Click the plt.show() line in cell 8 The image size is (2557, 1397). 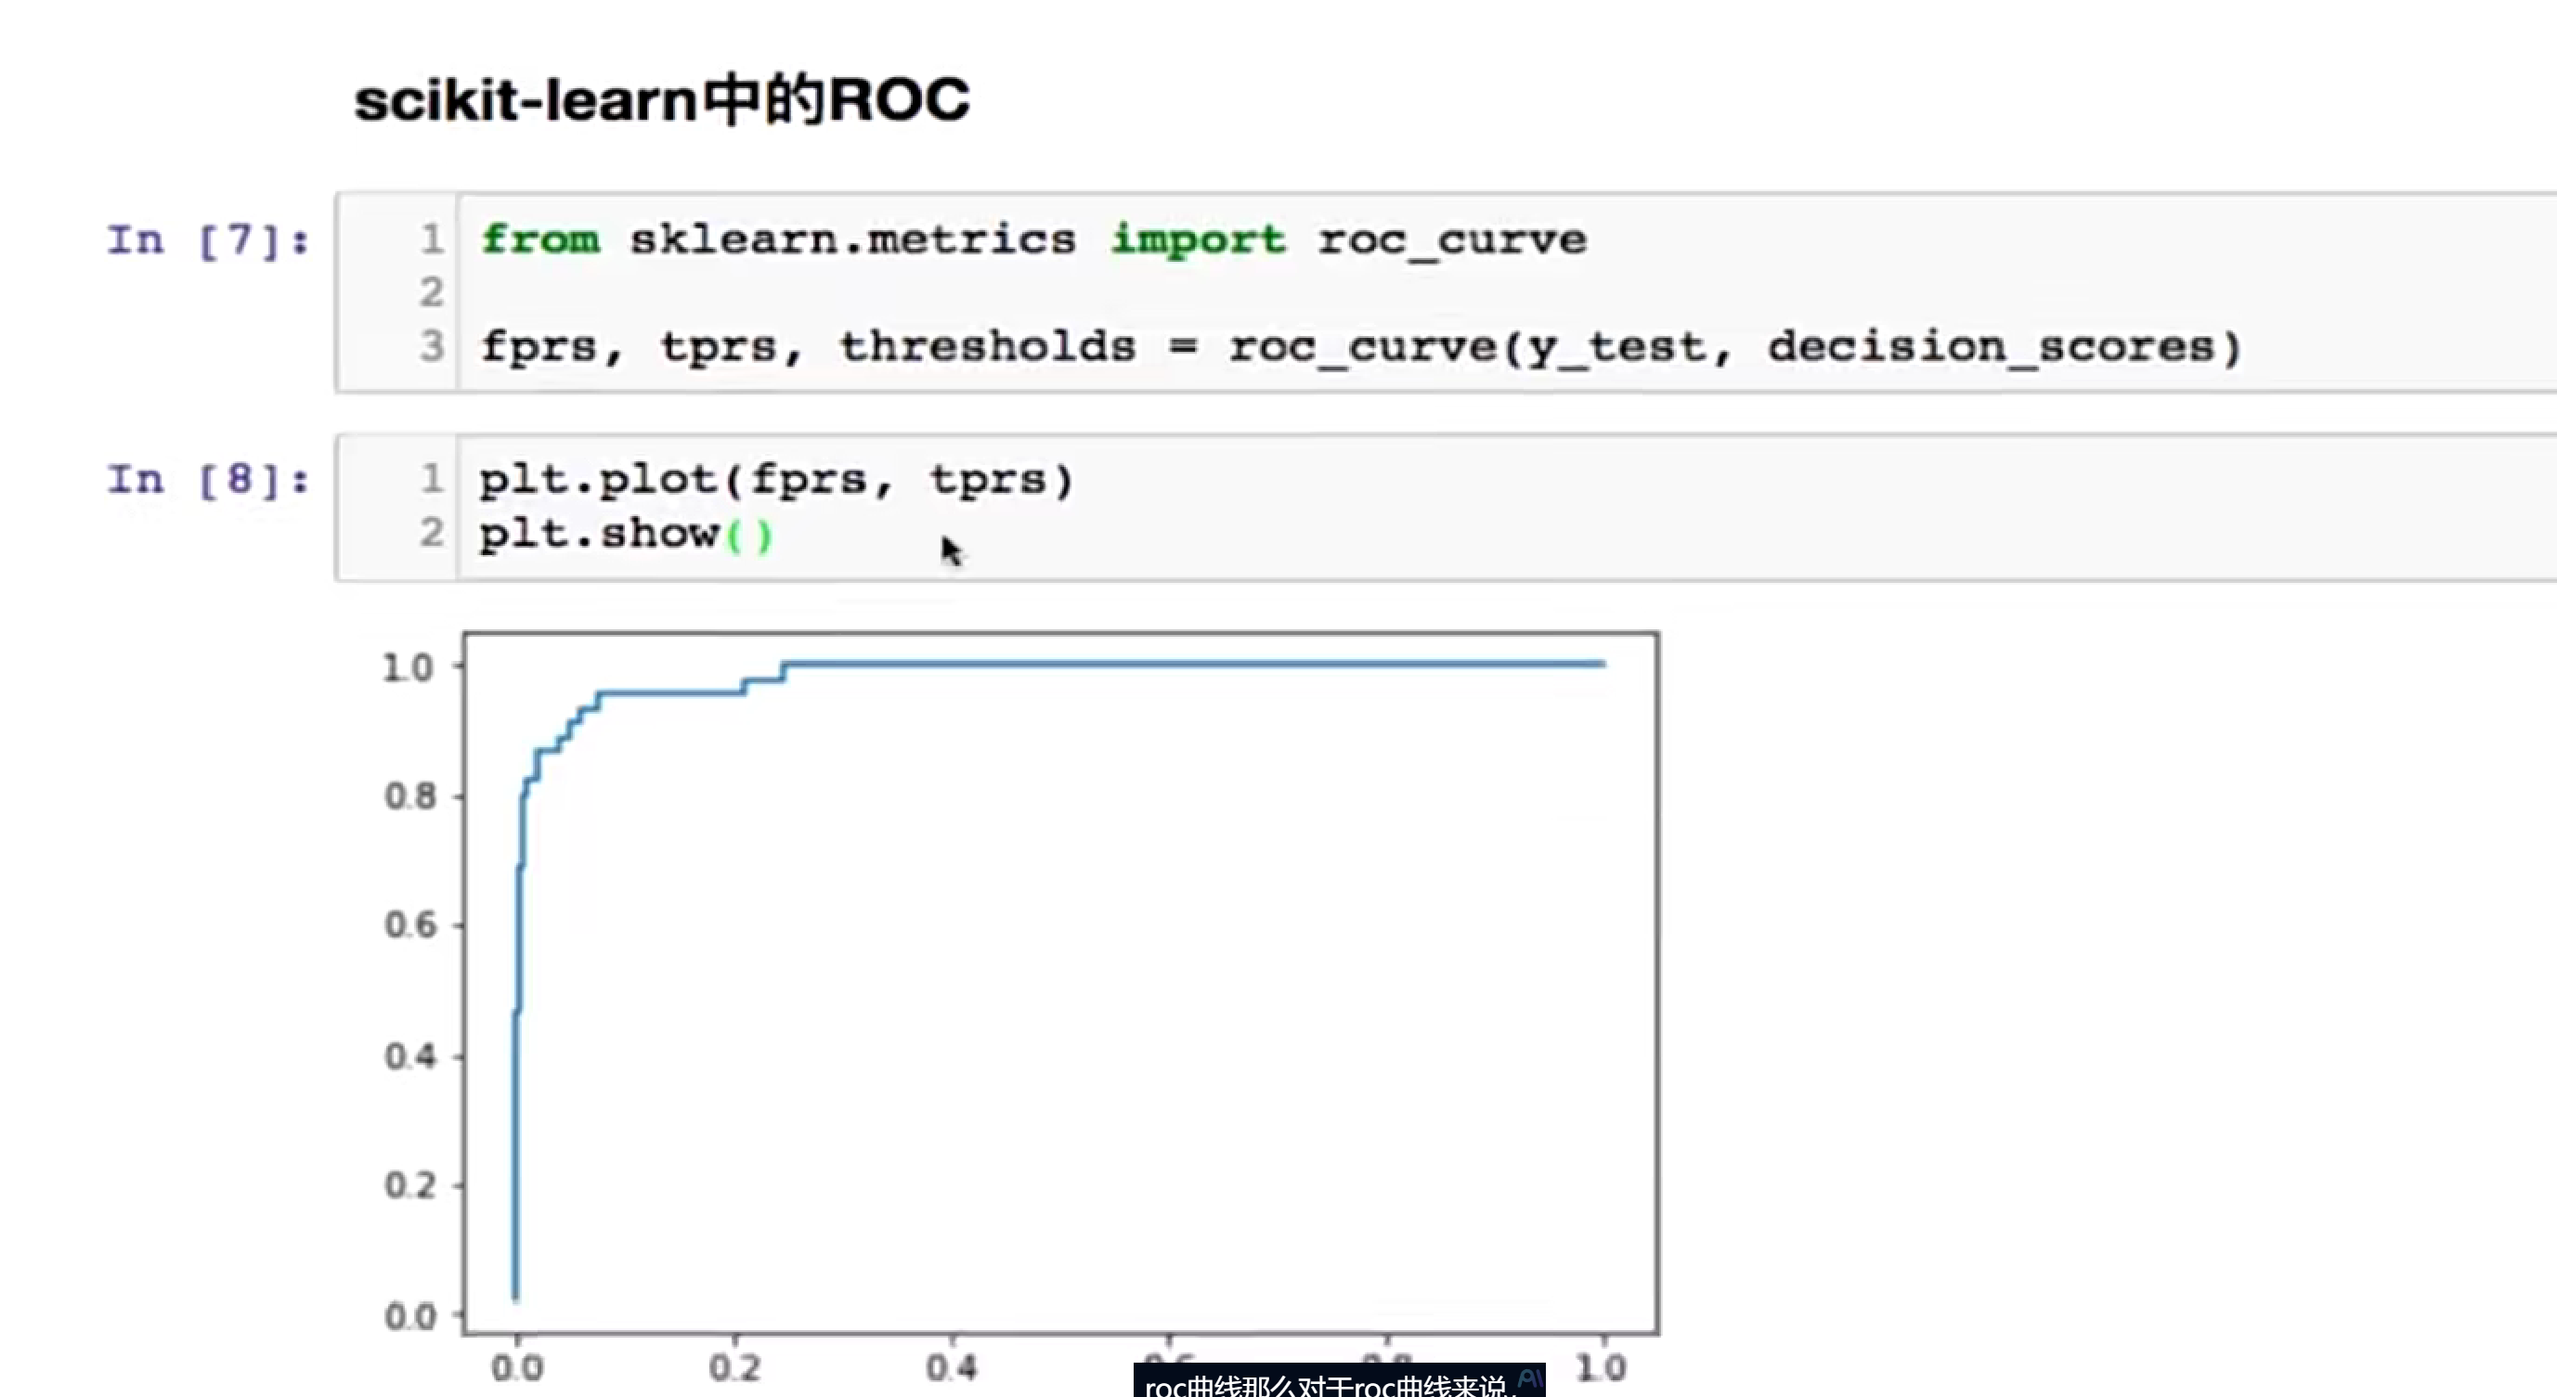tap(626, 535)
